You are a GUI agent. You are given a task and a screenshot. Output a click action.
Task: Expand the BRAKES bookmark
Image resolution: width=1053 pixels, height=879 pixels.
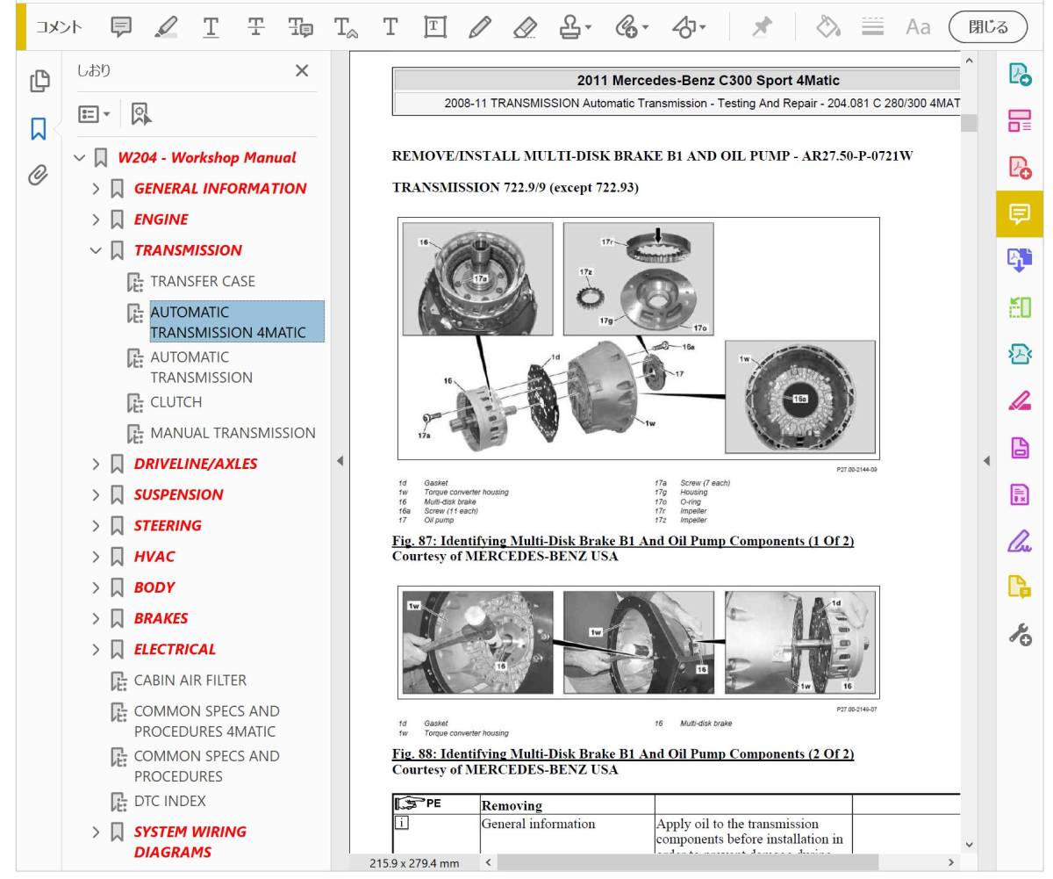coord(96,618)
